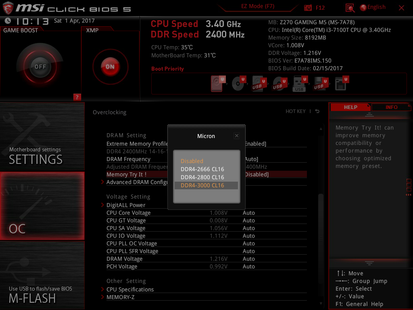Change CPU PLL OC Voltage Auto value

[x=248, y=243]
